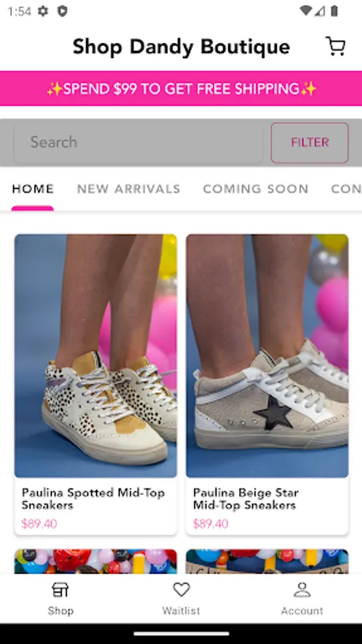Tap the battery status icon

[x=335, y=11]
